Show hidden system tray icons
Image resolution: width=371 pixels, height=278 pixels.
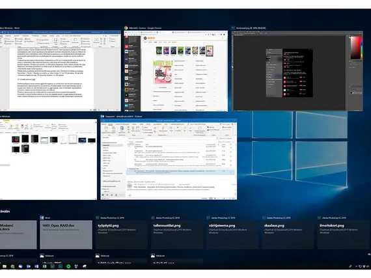[x=356, y=266]
